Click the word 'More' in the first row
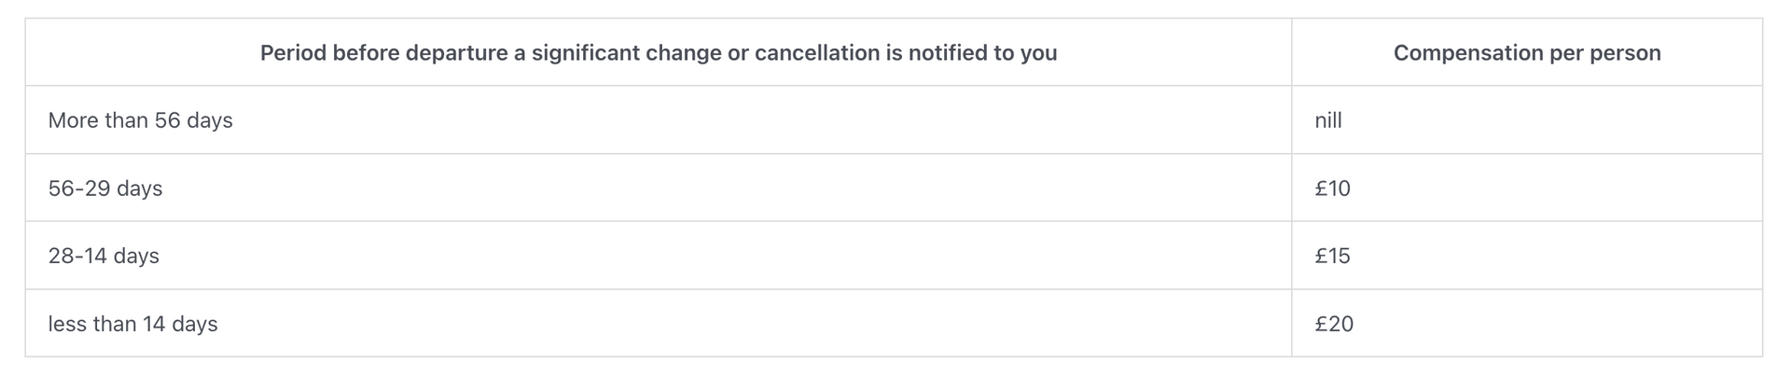The image size is (1791, 377). [x=72, y=120]
